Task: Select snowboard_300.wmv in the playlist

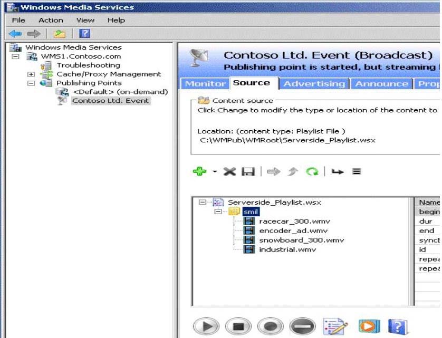Action: click(301, 240)
